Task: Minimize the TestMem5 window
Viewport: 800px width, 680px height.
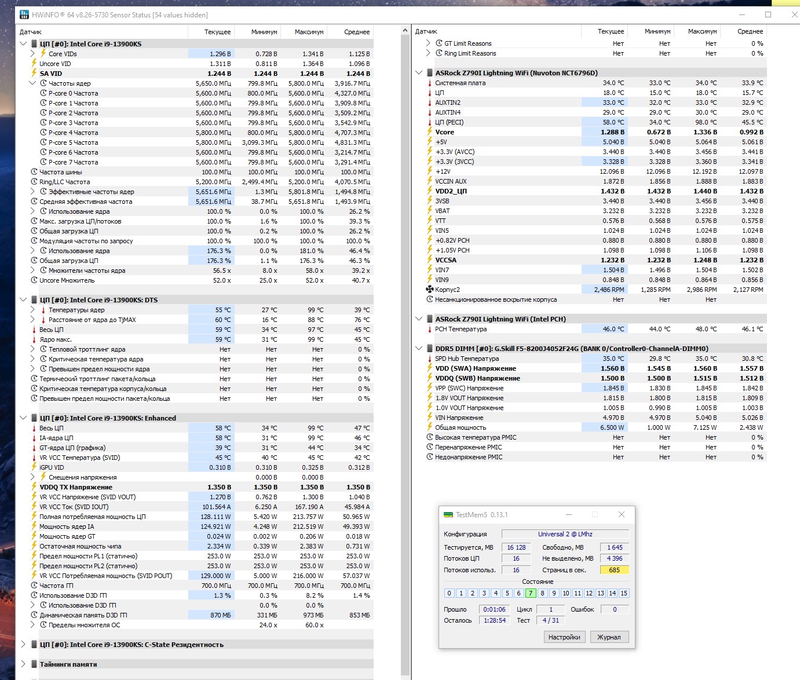Action: pyautogui.click(x=568, y=514)
